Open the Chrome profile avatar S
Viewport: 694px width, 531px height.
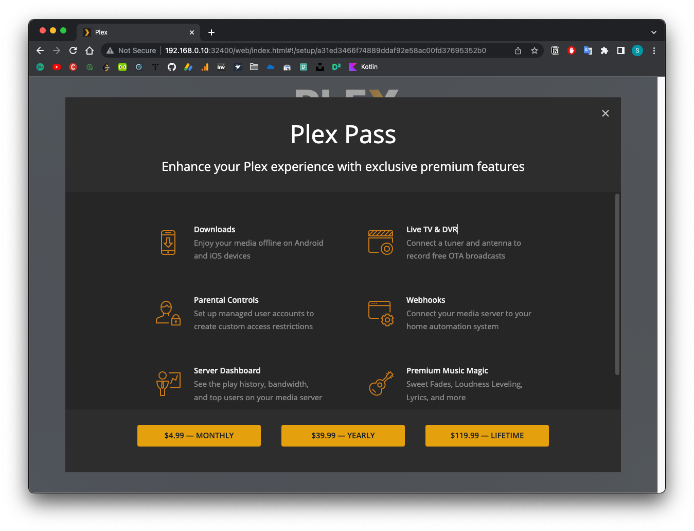637,50
